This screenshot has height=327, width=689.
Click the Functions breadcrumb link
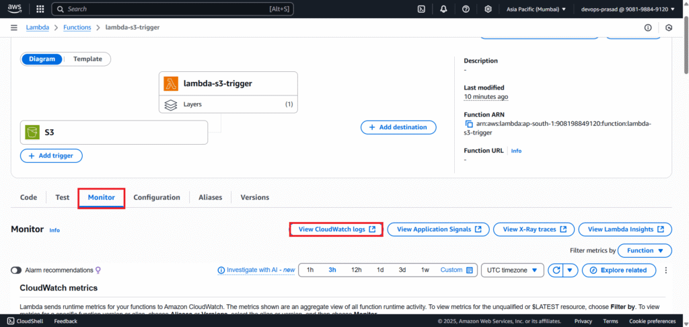coord(77,27)
